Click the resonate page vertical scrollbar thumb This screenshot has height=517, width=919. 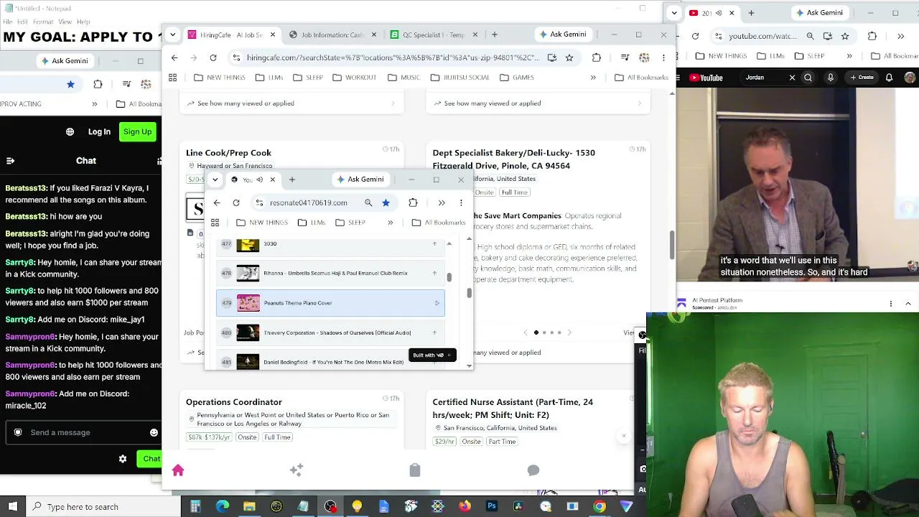tap(470, 293)
